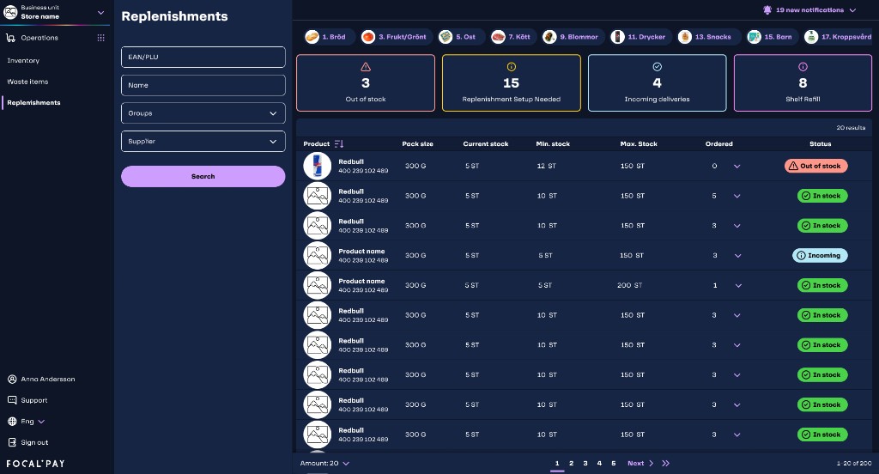Open the Groups dropdown
The width and height of the screenshot is (879, 474).
203,113
